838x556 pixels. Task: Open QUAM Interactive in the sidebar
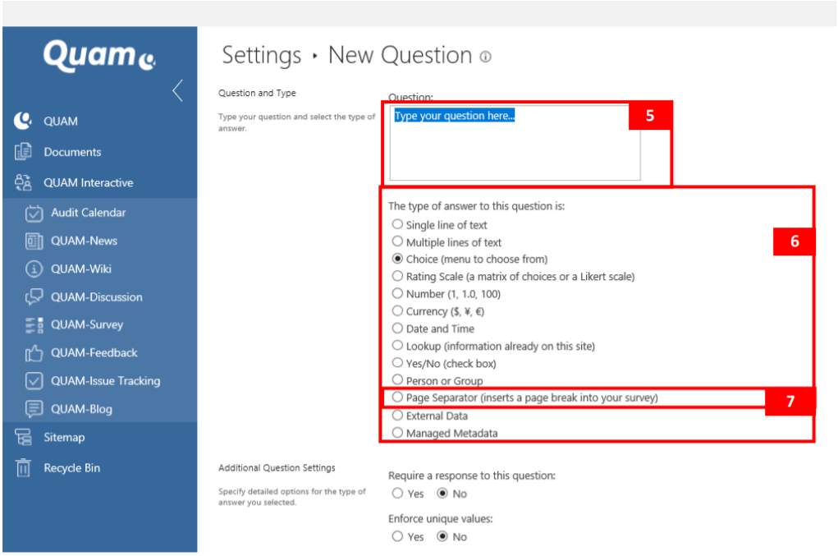(x=88, y=183)
